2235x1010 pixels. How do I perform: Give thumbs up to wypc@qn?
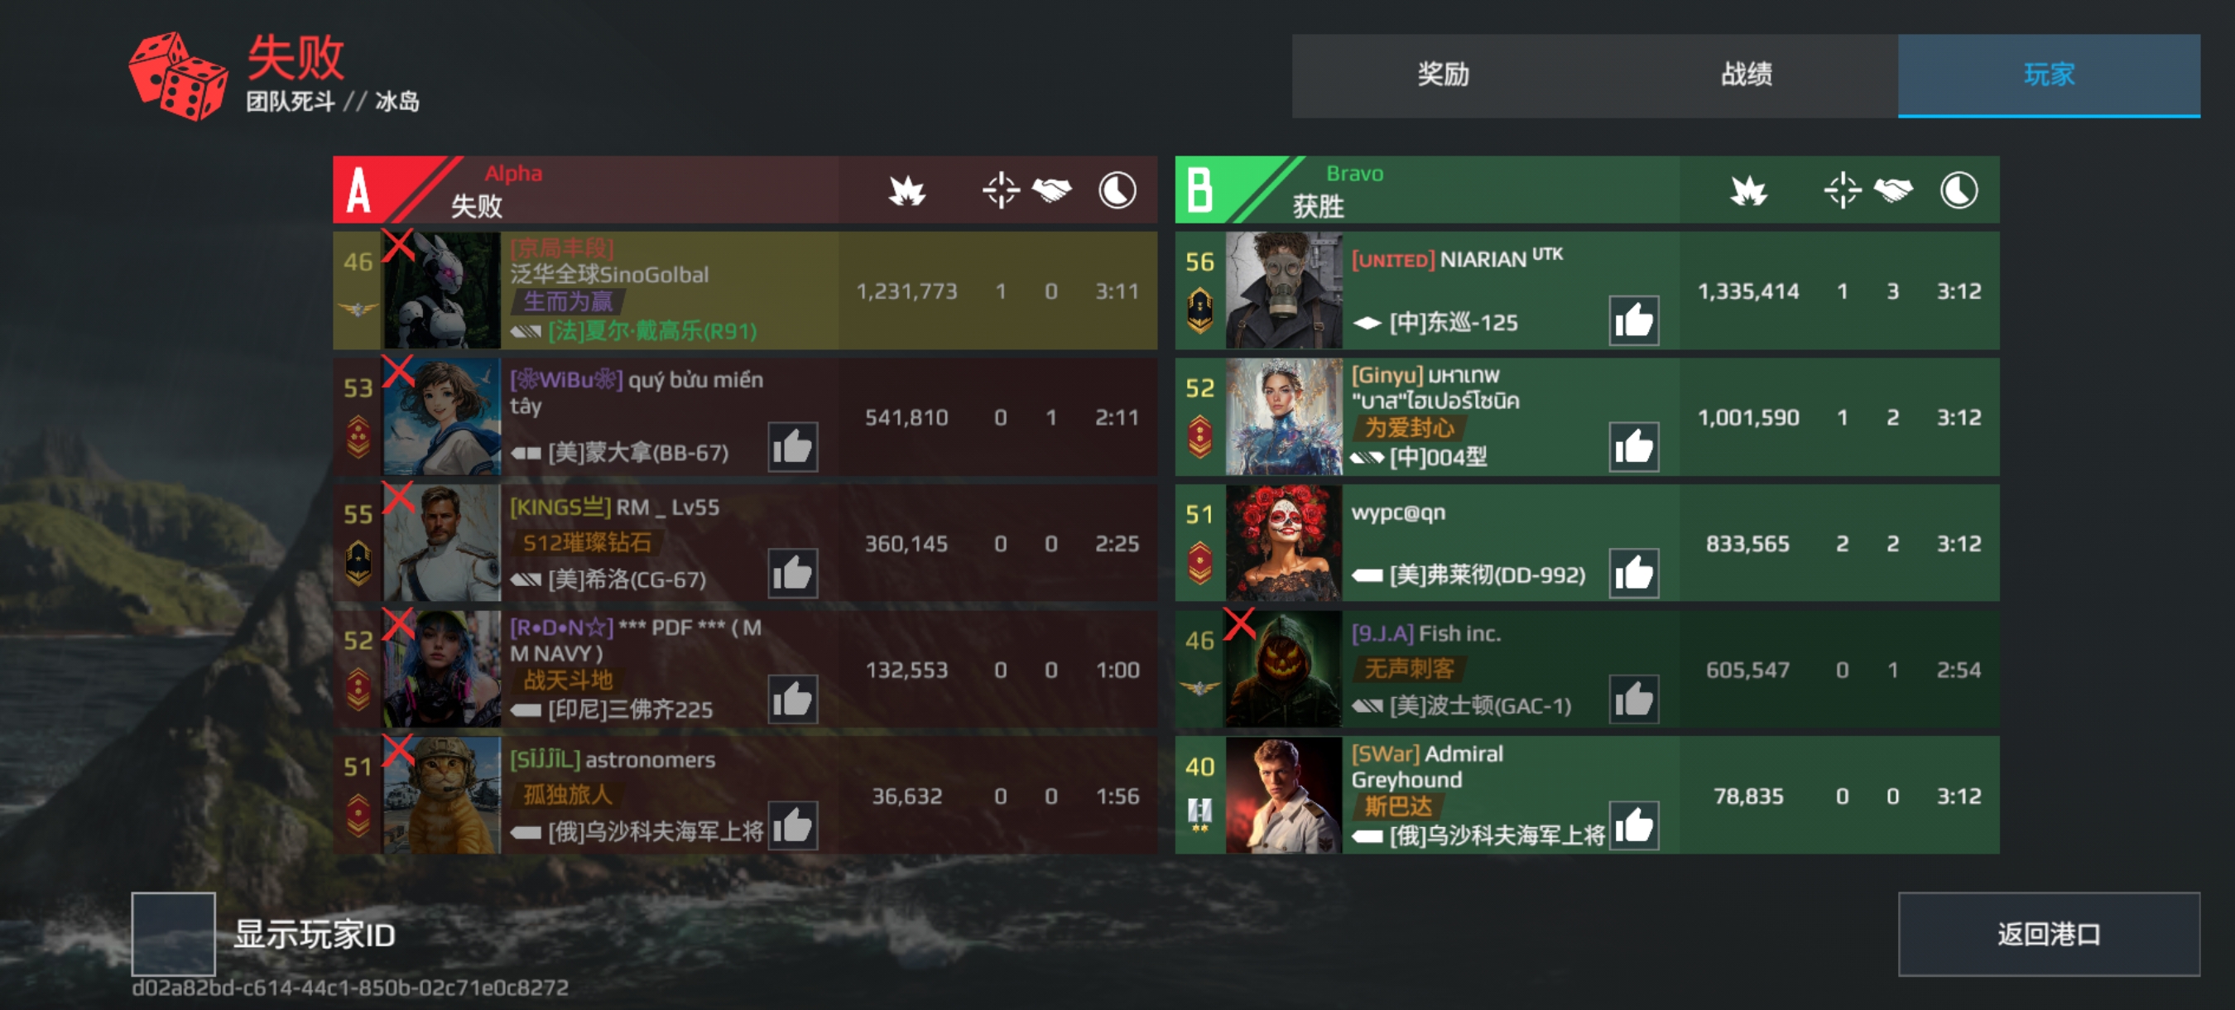point(1634,574)
